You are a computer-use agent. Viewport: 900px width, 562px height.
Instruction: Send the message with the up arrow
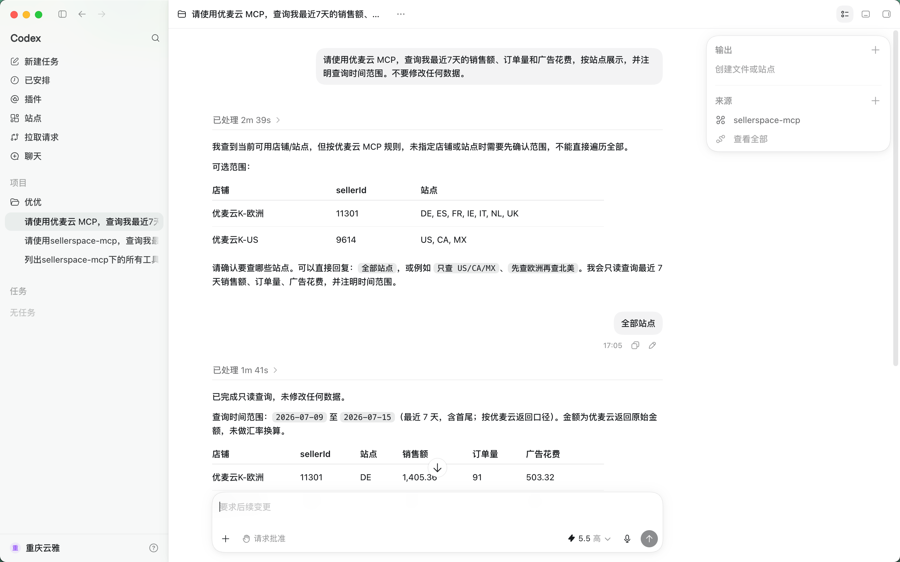(x=649, y=539)
